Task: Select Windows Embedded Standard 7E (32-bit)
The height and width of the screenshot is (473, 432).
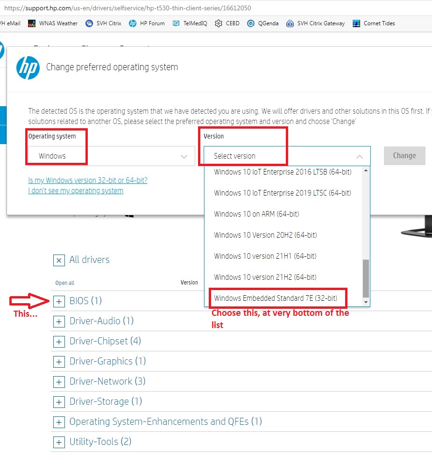Action: [275, 298]
